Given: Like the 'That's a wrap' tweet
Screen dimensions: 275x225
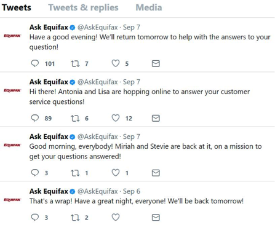Looking at the screenshot, I should coord(116,217).
